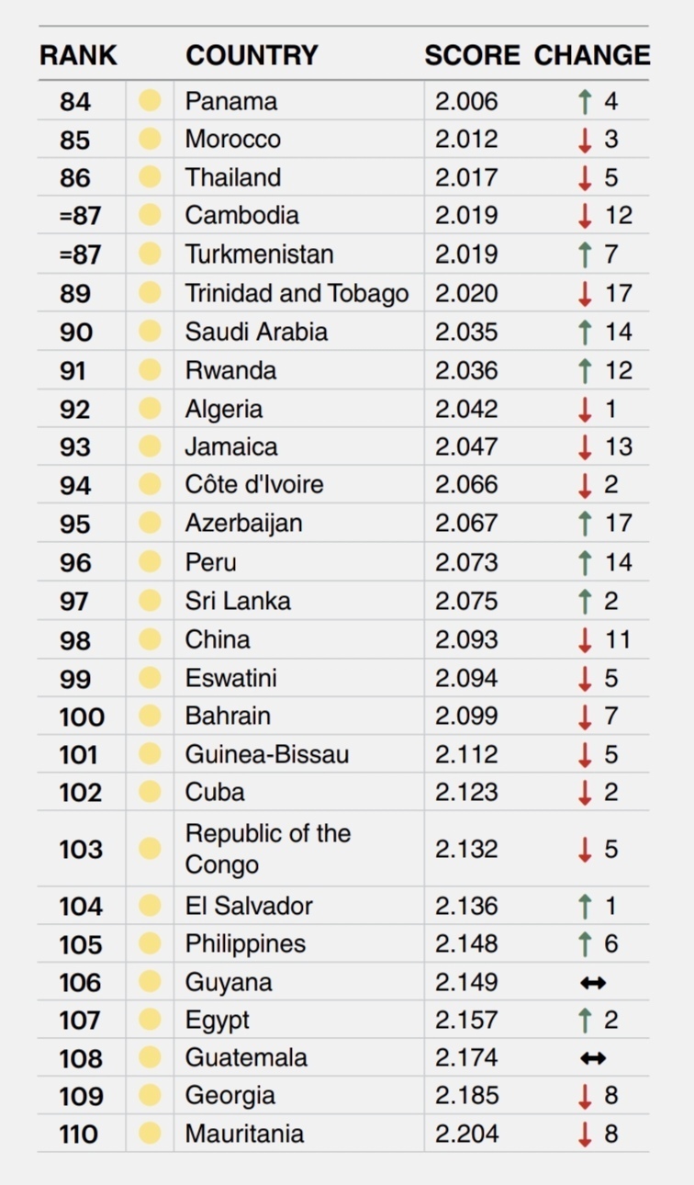Click the red down arrow for China
Image resolution: width=694 pixels, height=1185 pixels.
[x=585, y=639]
